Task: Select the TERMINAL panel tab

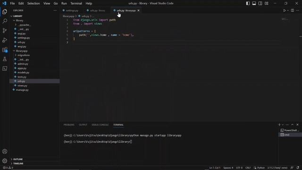Action: [x=118, y=125]
